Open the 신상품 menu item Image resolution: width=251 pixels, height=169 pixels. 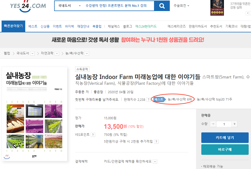point(45,26)
